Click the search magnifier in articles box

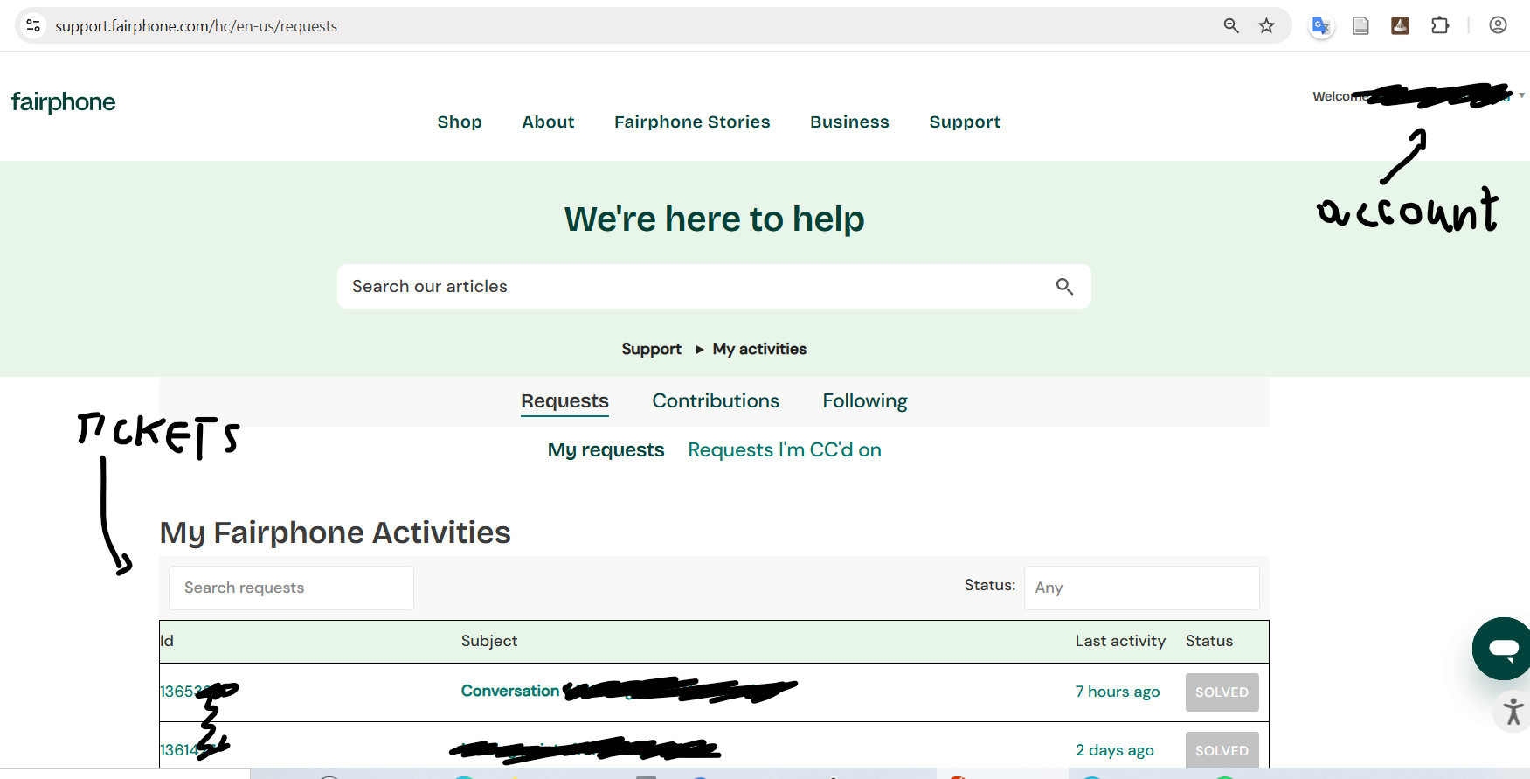point(1063,287)
